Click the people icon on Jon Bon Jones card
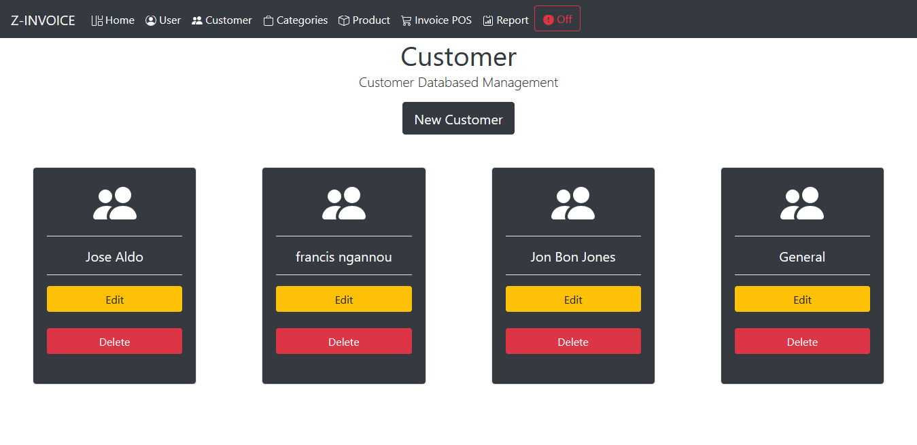The height and width of the screenshot is (445, 917). click(573, 204)
